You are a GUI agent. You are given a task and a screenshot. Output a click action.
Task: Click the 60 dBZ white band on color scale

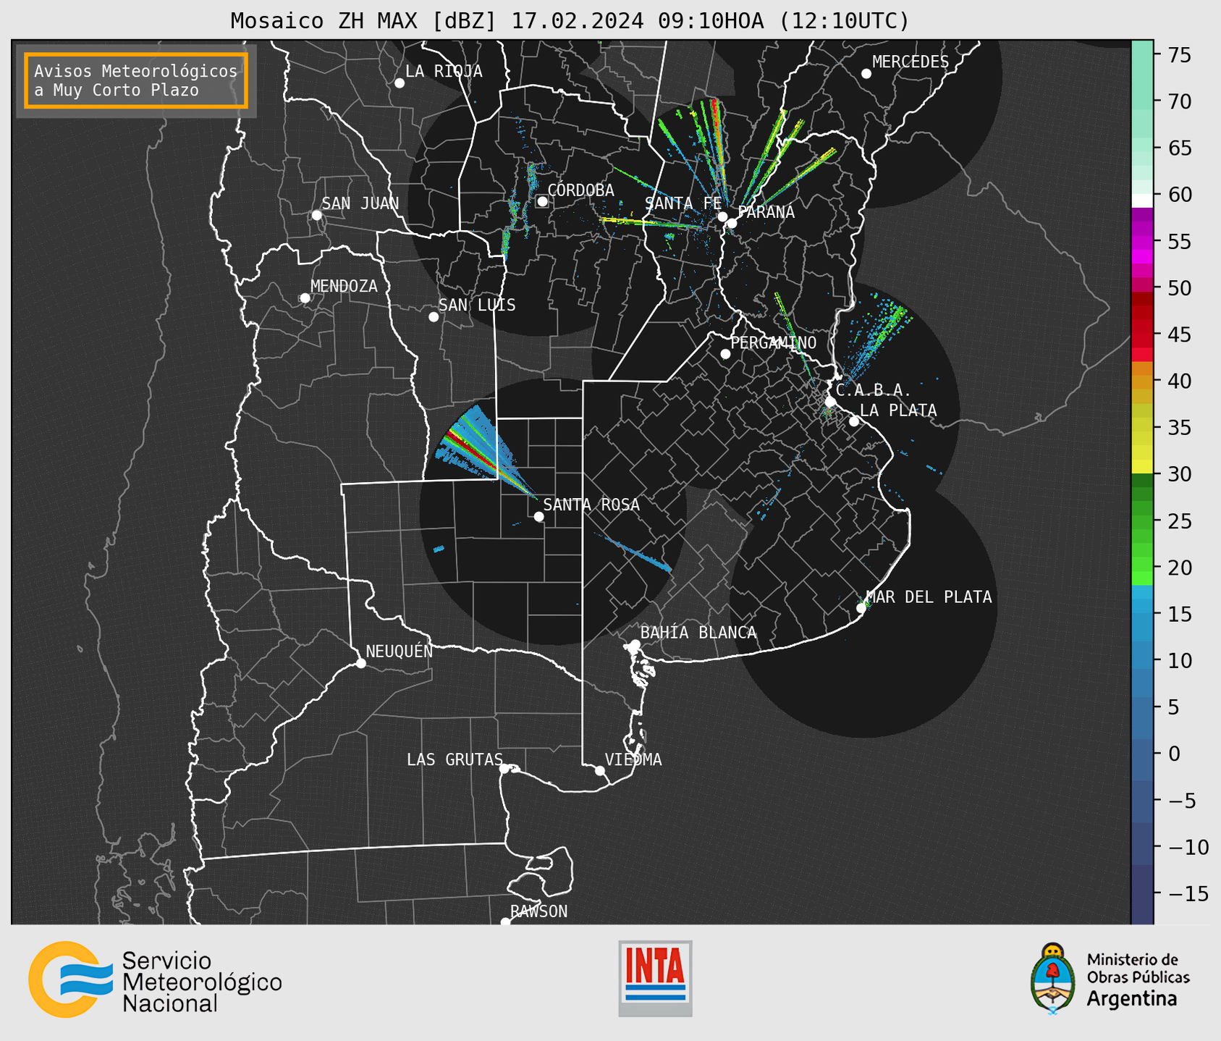pyautogui.click(x=1142, y=200)
